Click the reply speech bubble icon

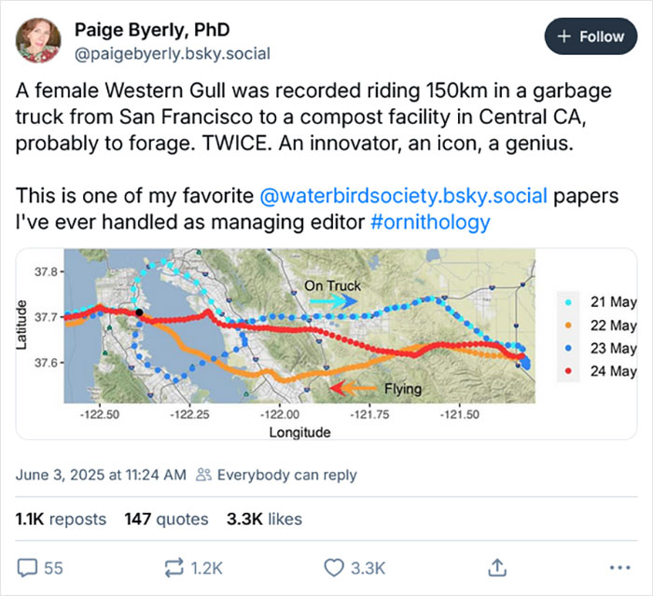click(28, 566)
